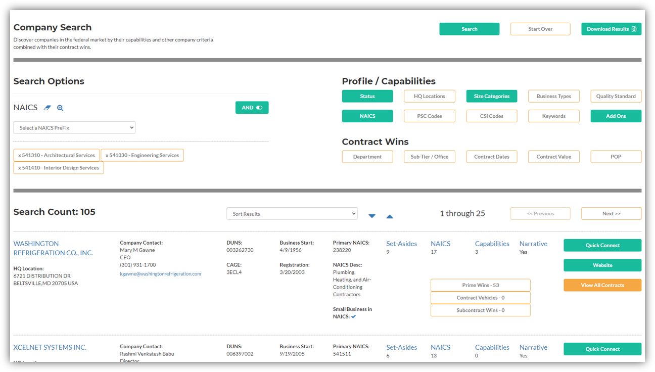
Task: Open Washington Refrigeration Co., Inc. link
Action: point(53,248)
